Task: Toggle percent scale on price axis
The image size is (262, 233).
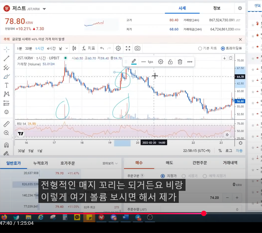Action: pyautogui.click(x=220, y=151)
